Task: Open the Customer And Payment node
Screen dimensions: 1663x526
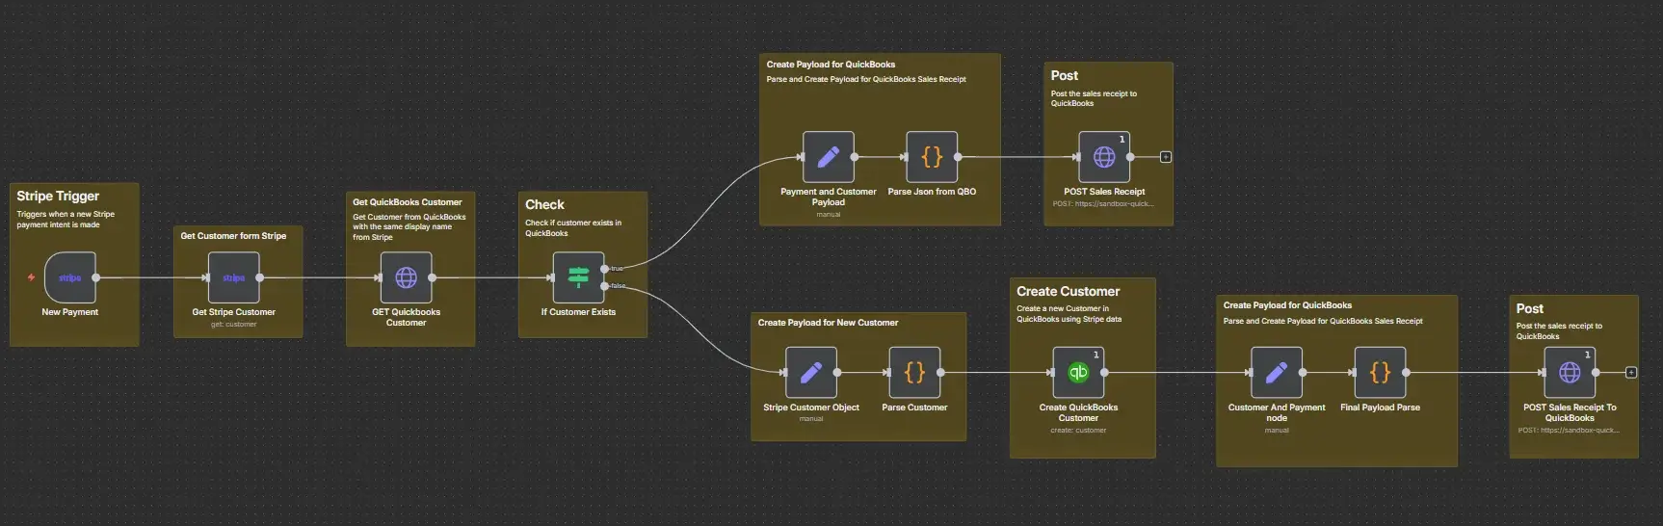Action: (x=1277, y=373)
